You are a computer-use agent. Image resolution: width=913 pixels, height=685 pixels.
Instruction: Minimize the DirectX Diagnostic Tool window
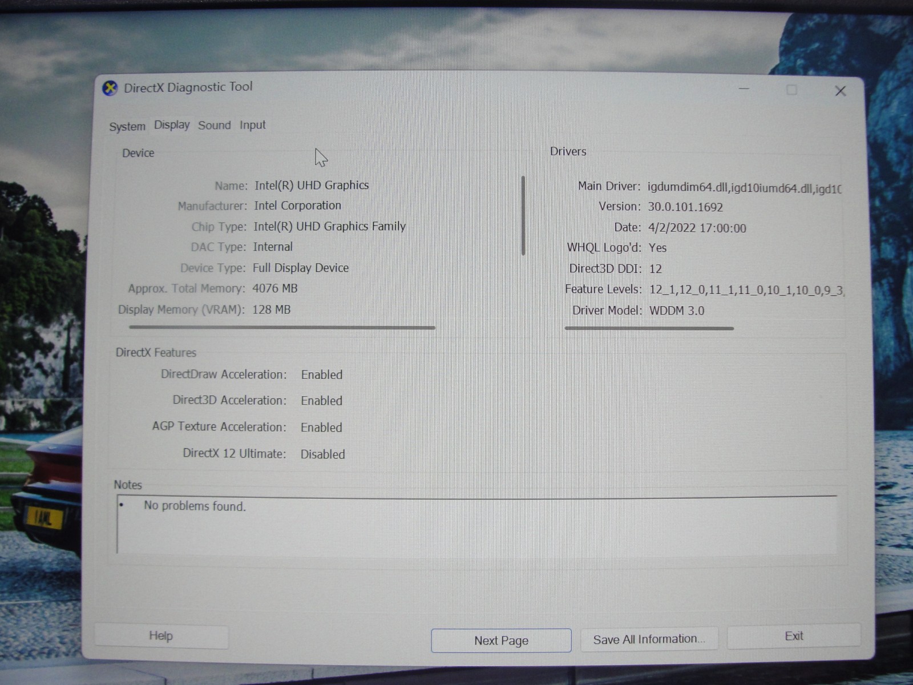744,90
